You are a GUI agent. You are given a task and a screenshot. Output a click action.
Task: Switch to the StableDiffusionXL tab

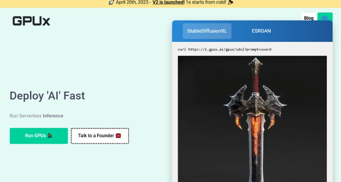coord(207,31)
